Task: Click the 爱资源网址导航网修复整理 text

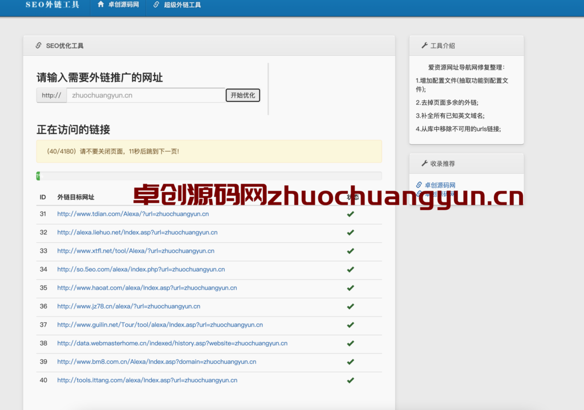Action: click(467, 67)
